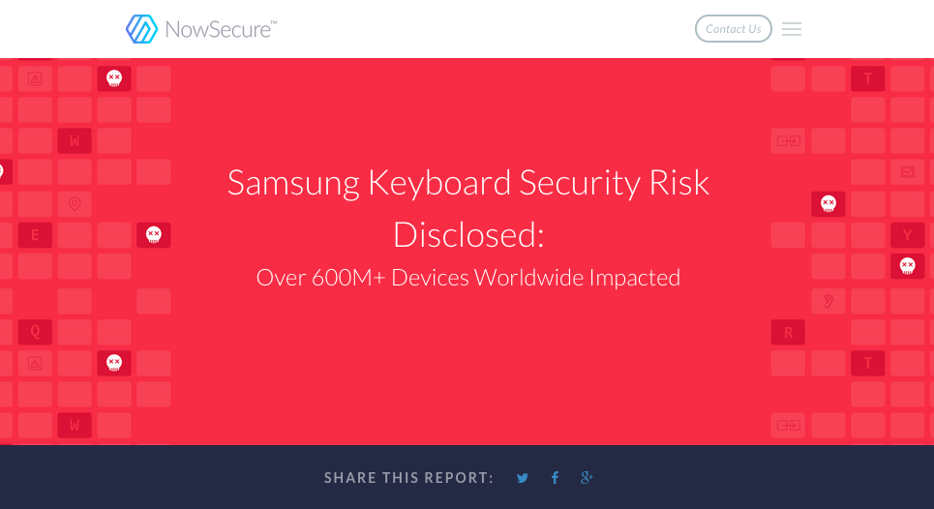Click the ear icon key

click(x=828, y=301)
